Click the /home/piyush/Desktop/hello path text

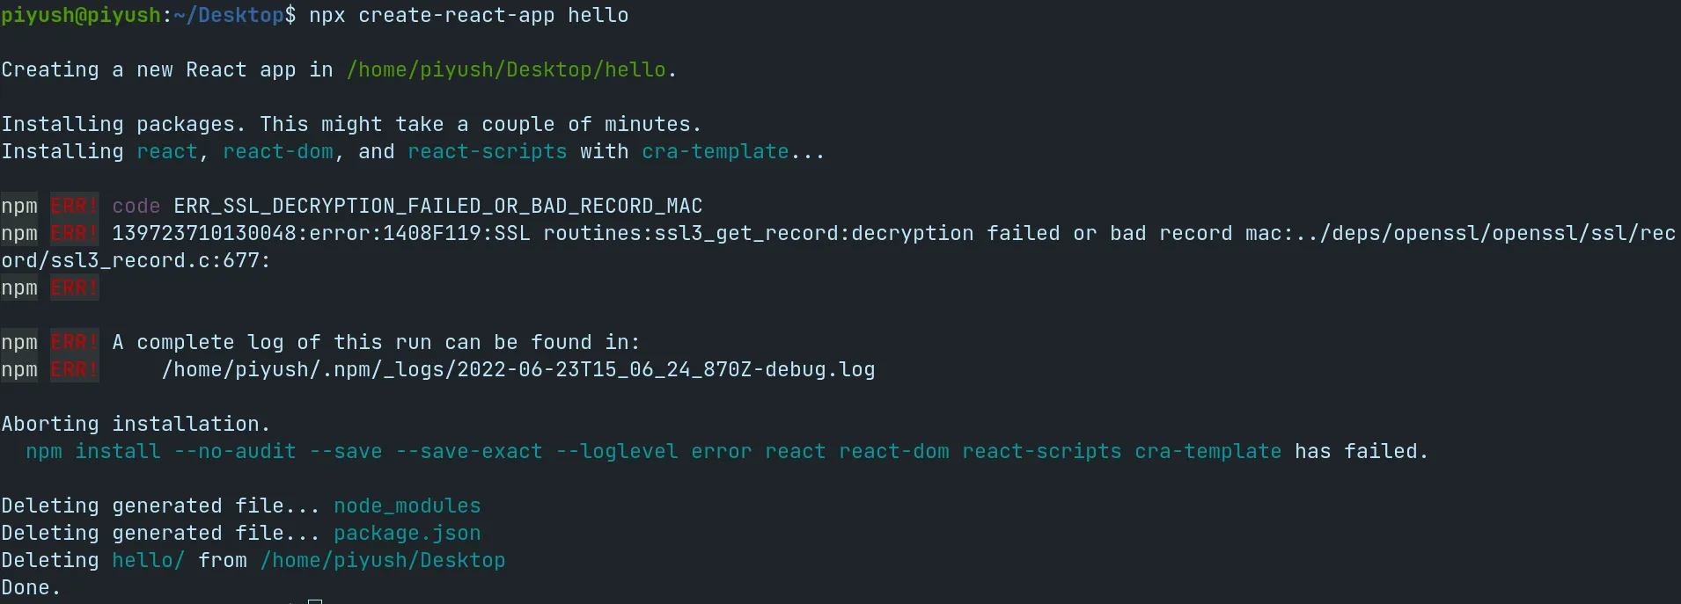506,69
